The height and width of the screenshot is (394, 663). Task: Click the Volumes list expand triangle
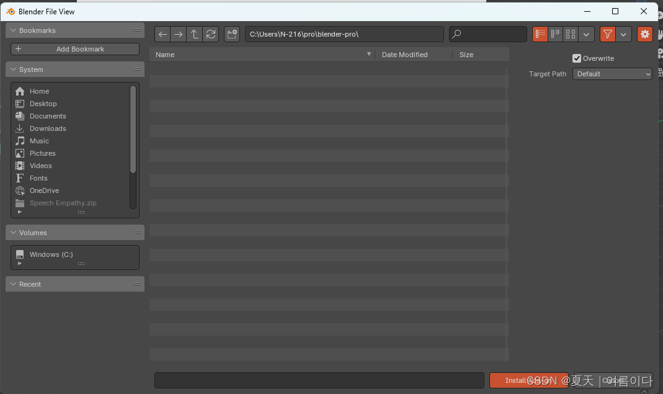tap(19, 264)
